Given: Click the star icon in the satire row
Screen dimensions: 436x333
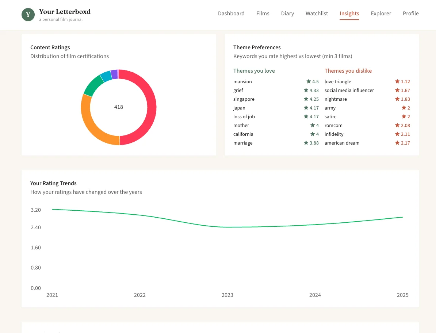Looking at the screenshot, I should pyautogui.click(x=404, y=116).
